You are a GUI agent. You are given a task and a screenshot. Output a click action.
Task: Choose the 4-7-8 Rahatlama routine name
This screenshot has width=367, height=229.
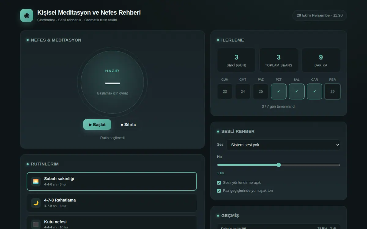[x=60, y=200]
